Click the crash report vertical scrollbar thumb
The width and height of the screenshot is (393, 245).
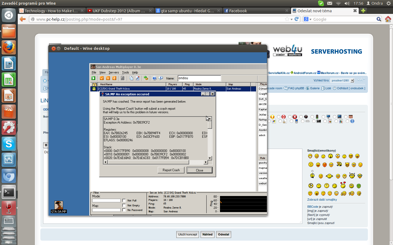tap(210, 125)
